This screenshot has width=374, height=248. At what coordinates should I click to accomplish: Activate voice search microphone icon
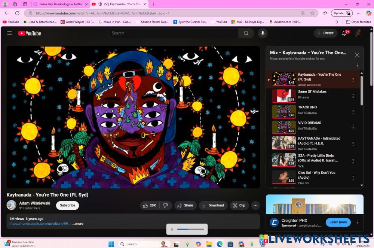coord(263,33)
